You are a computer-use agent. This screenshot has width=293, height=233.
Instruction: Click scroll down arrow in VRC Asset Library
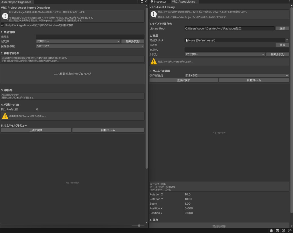coord(292,226)
